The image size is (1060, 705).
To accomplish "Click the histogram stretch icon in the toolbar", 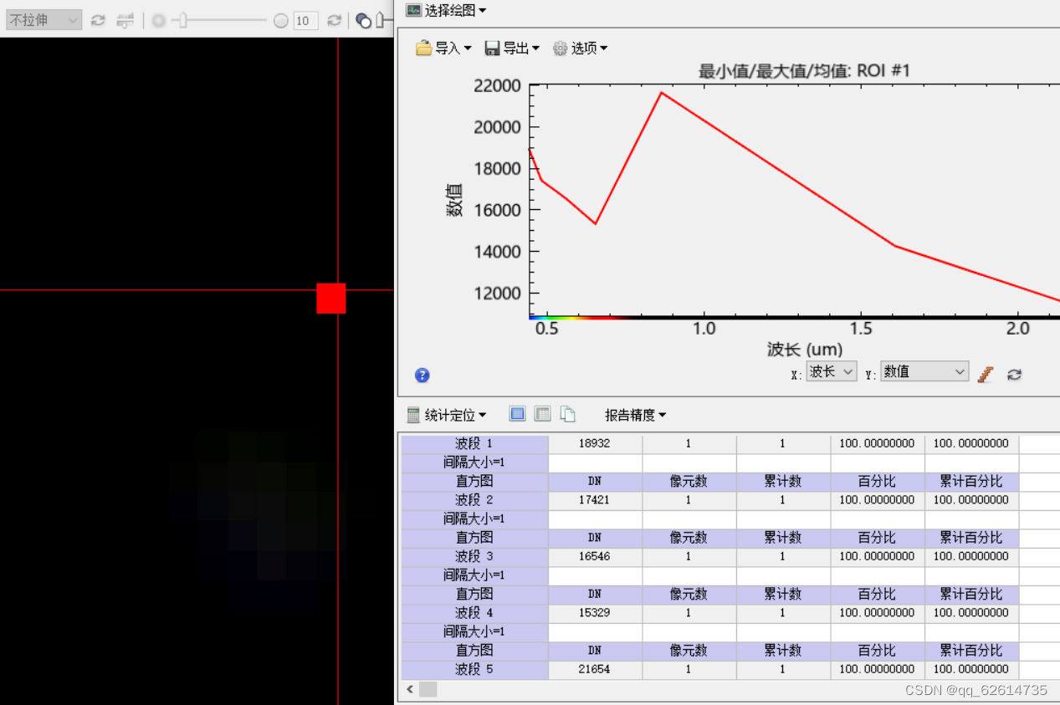I will pyautogui.click(x=125, y=20).
